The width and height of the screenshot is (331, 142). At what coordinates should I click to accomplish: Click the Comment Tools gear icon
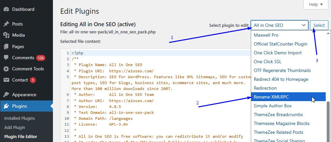pos(6,69)
